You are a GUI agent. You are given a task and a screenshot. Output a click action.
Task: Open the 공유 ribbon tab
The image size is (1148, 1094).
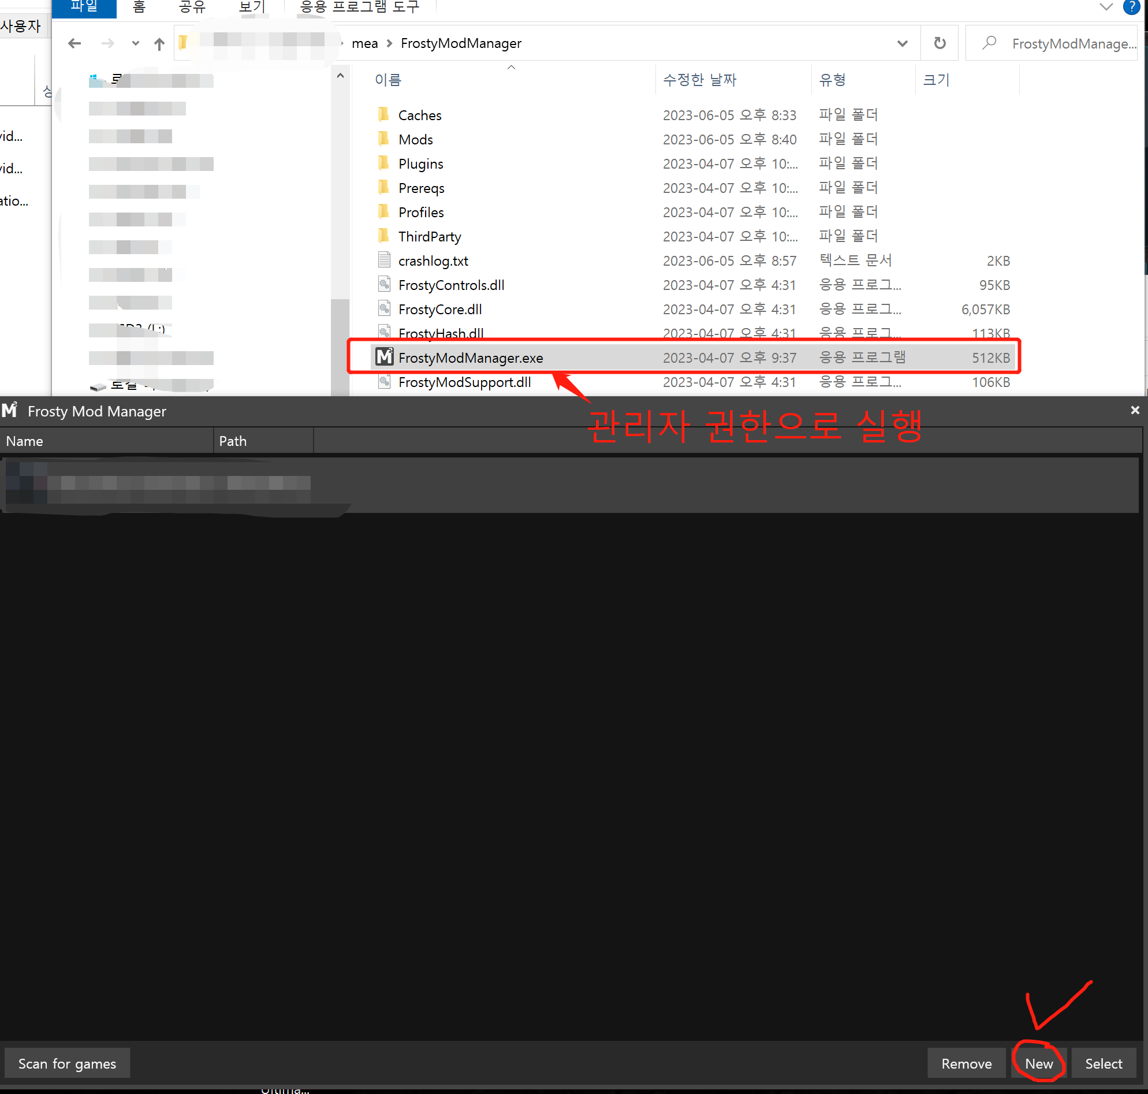(x=192, y=7)
